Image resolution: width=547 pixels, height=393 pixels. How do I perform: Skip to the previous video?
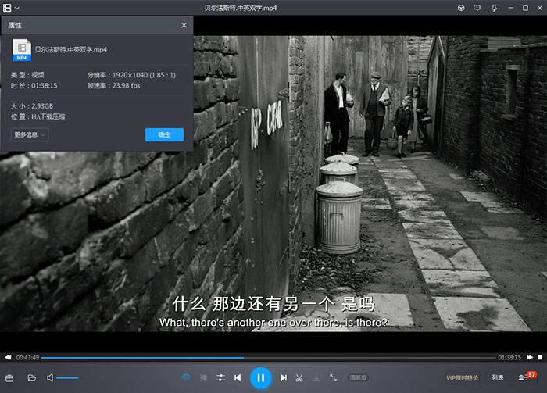point(238,377)
